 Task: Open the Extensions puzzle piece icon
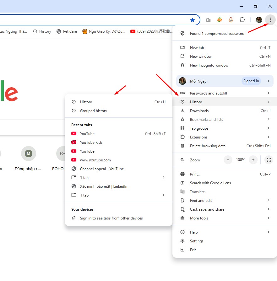pos(242,20)
